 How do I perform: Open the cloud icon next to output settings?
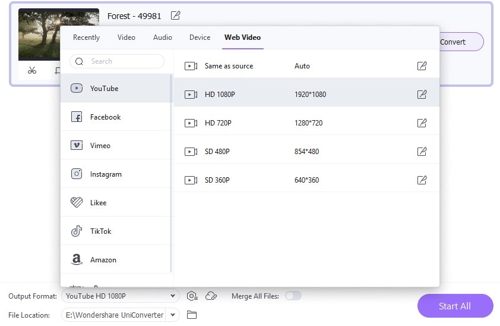(211, 296)
